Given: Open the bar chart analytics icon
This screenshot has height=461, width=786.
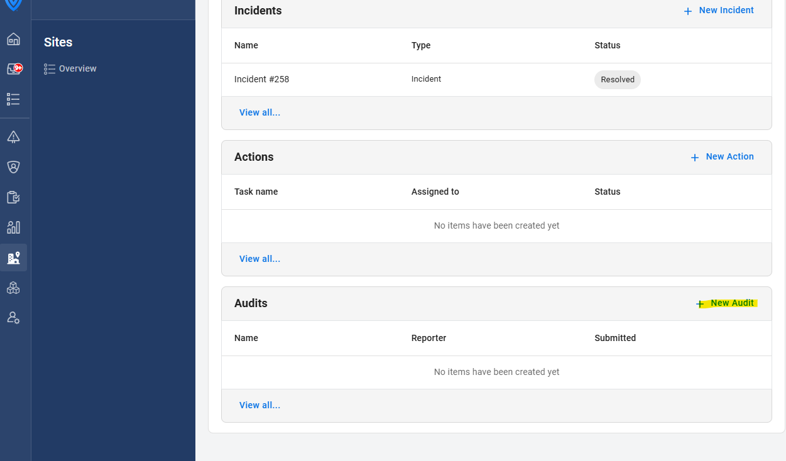Looking at the screenshot, I should (x=13, y=227).
